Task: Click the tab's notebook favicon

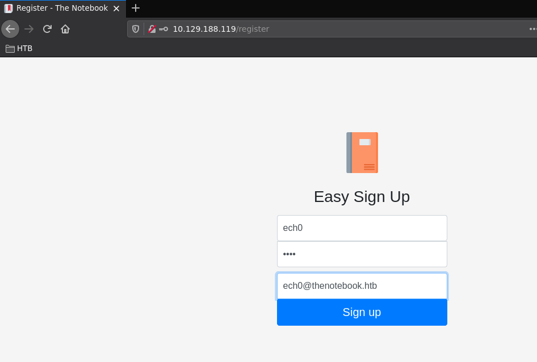Action: coord(9,9)
